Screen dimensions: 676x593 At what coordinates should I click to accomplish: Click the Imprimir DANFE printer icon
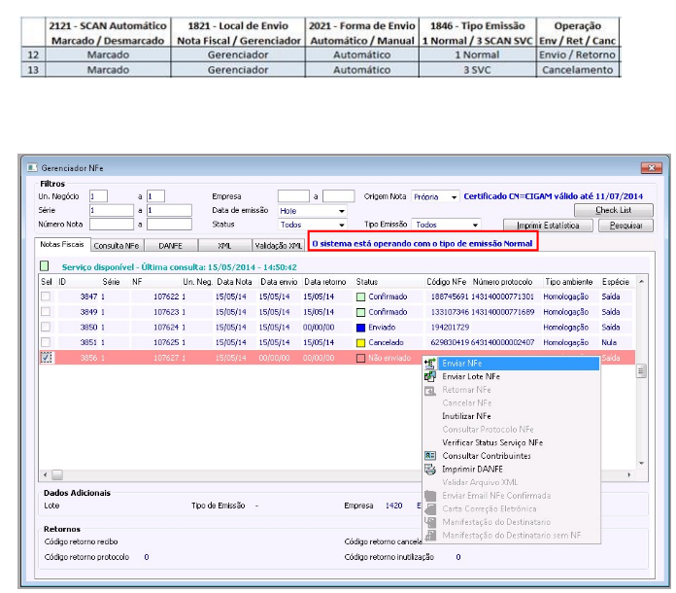[x=430, y=469]
